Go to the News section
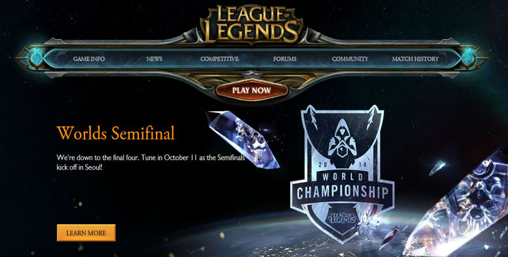 (154, 59)
